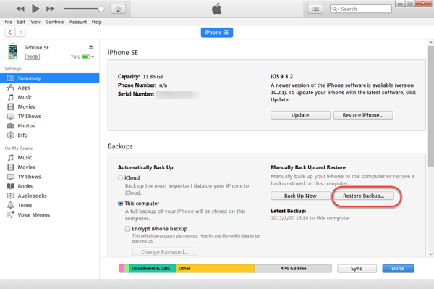
Task: Adjust the volume slider knob
Action: pyautogui.click(x=101, y=9)
